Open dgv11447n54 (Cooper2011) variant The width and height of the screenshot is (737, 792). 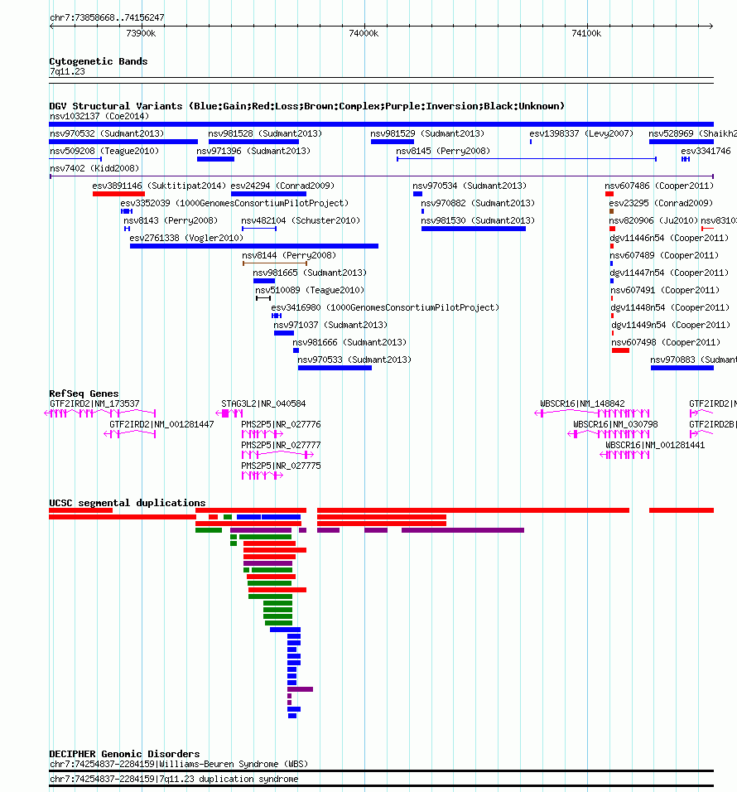coord(612,281)
